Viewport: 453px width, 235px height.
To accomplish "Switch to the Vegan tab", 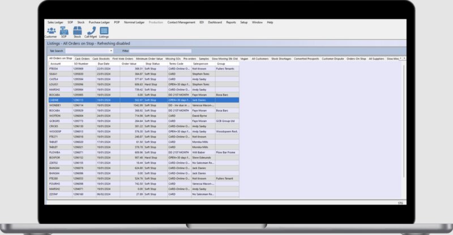I will 244,59.
